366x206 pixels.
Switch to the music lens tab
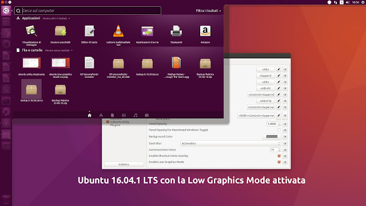136,115
